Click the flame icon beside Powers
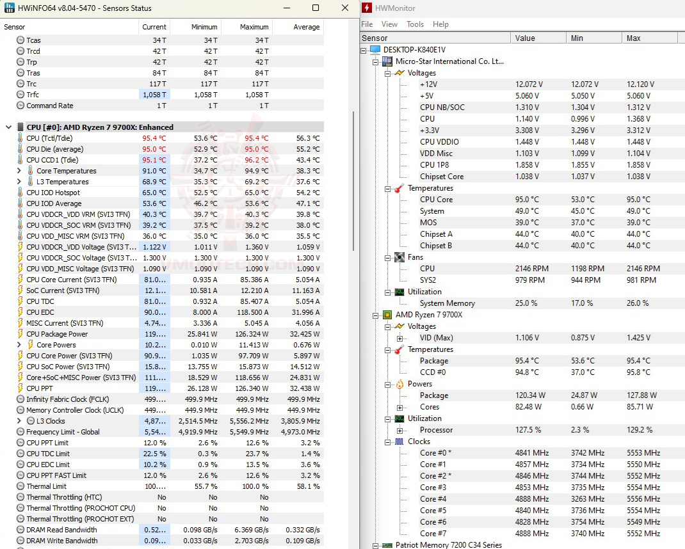The height and width of the screenshot is (549, 685). 399,384
